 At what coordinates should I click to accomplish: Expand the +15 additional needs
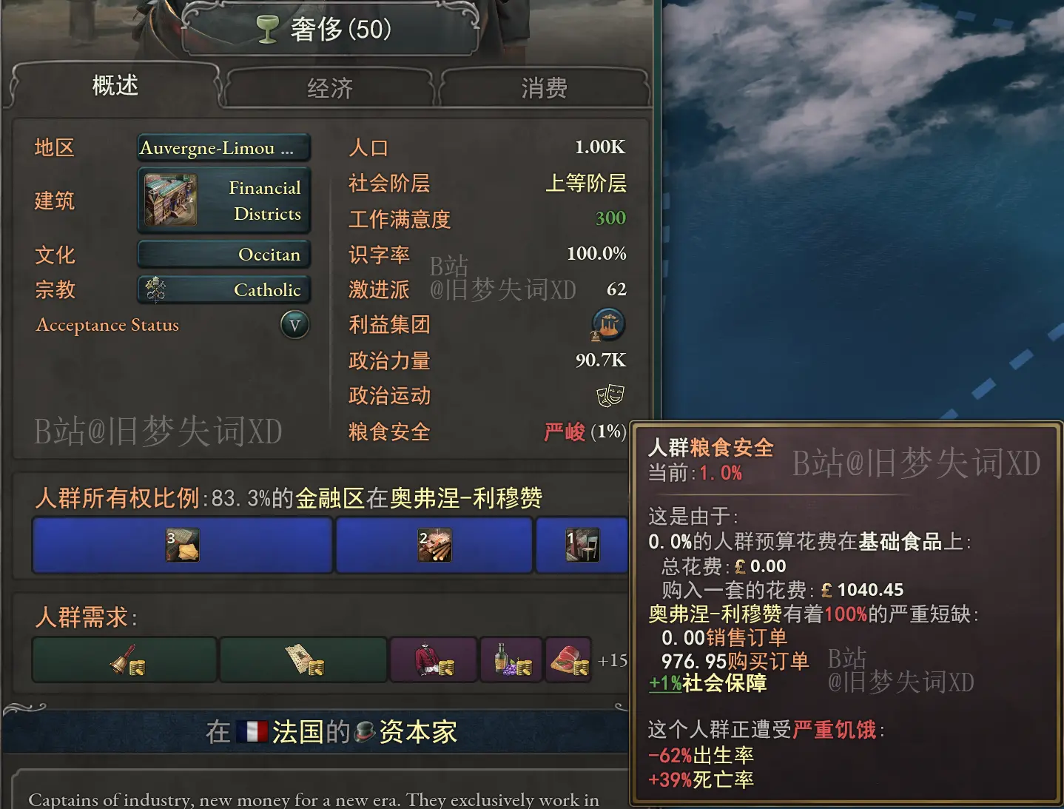click(612, 660)
